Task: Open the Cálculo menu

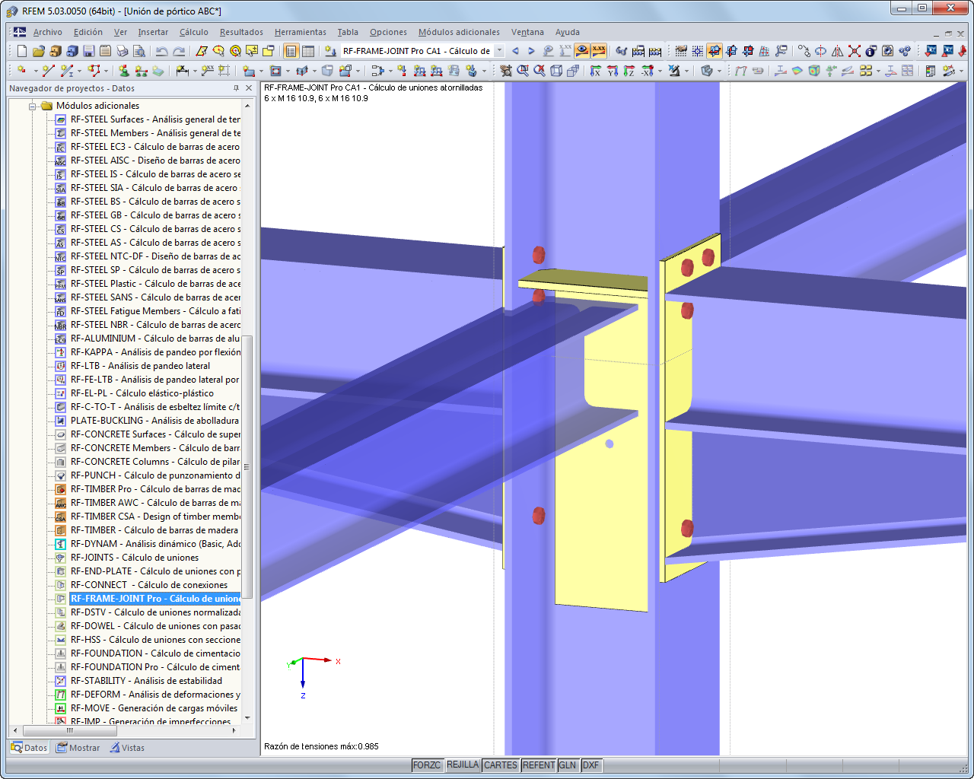Action: pyautogui.click(x=194, y=32)
